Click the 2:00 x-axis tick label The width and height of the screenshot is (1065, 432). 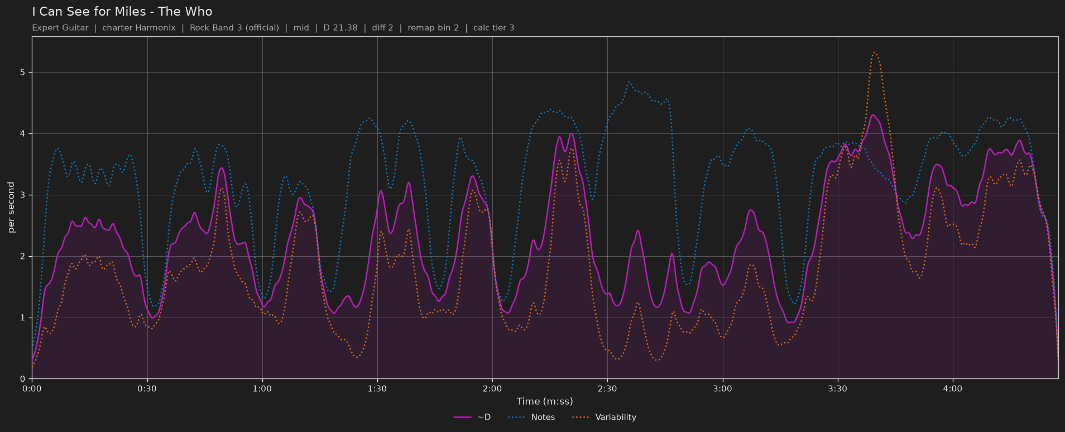click(x=492, y=389)
